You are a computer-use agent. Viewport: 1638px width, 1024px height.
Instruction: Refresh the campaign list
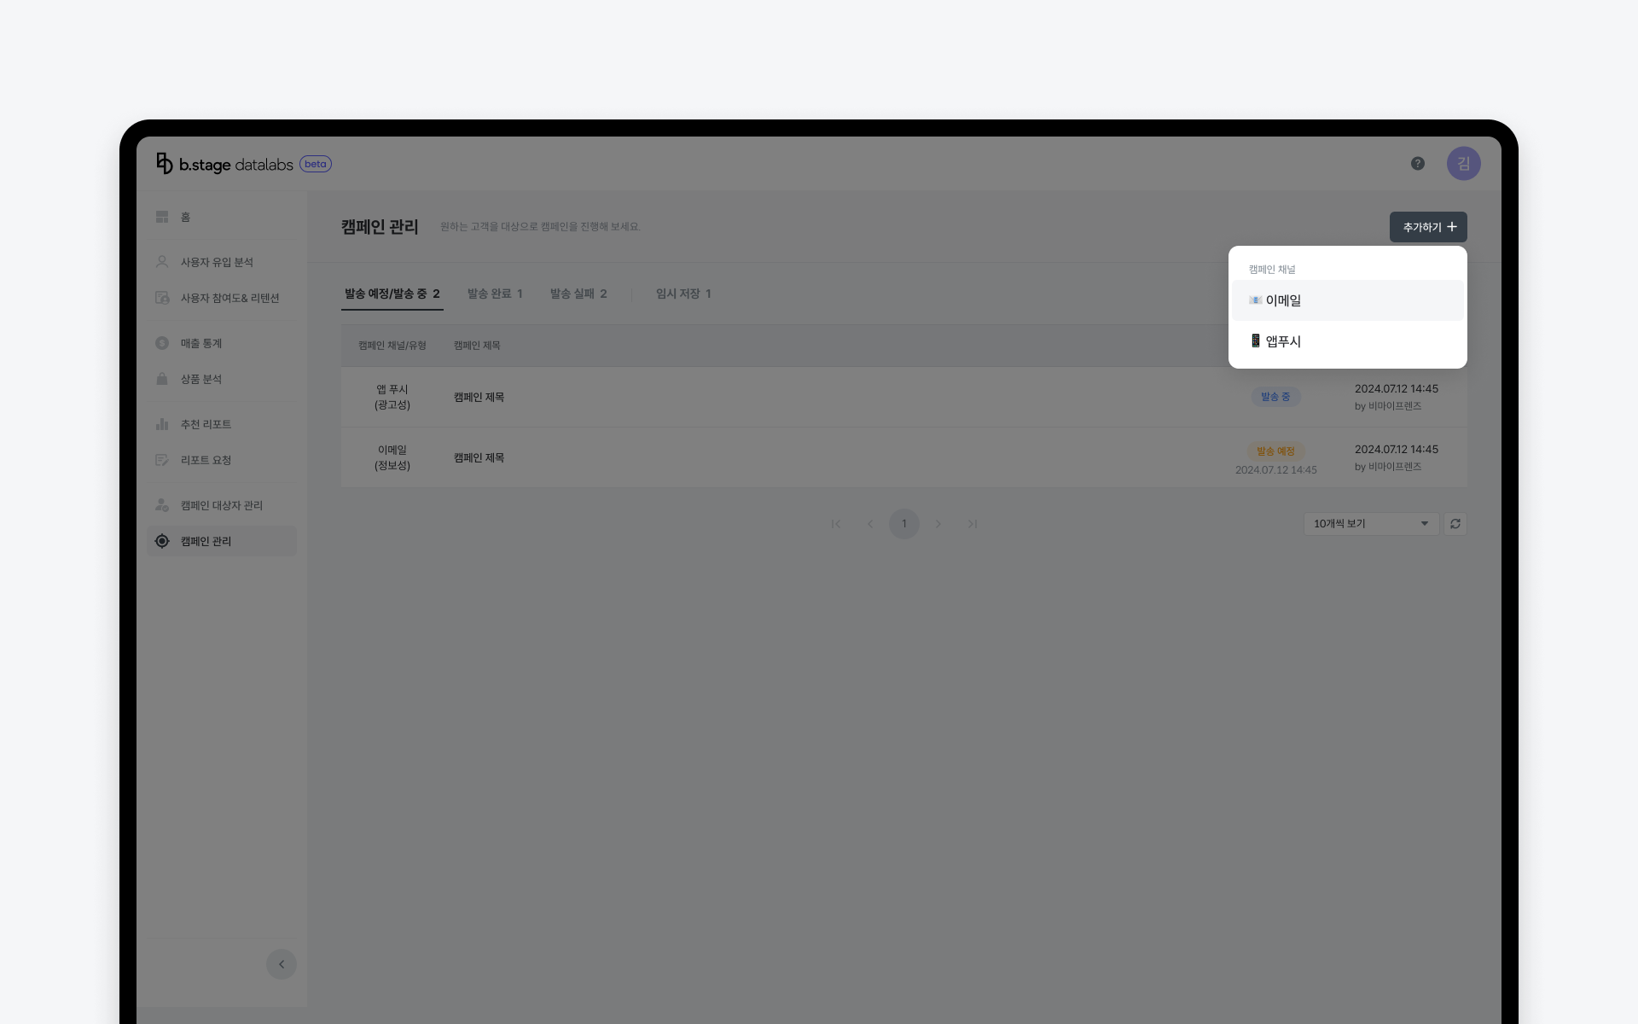click(1455, 524)
